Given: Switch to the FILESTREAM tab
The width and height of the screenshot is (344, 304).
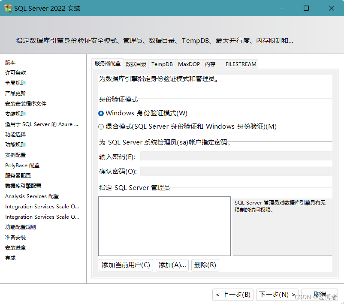Looking at the screenshot, I should point(241,64).
